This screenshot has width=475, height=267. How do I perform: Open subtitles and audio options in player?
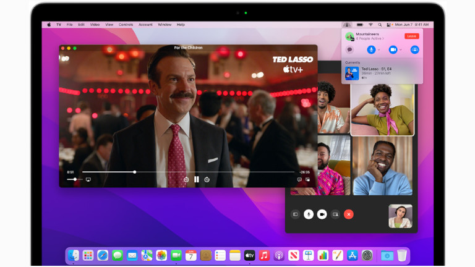point(299,179)
